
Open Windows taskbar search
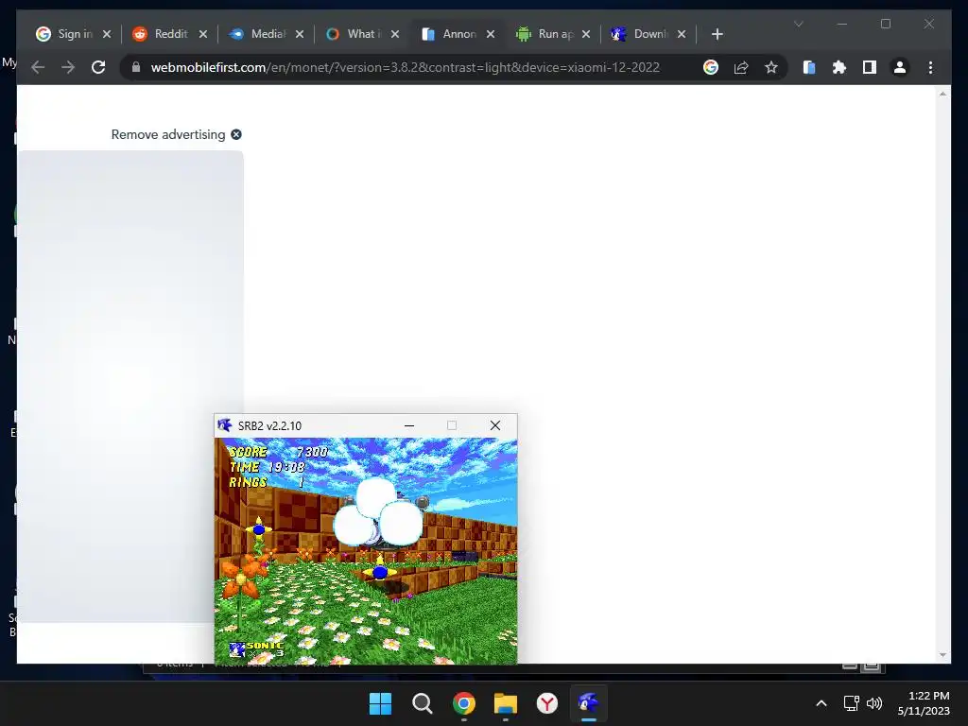point(423,703)
